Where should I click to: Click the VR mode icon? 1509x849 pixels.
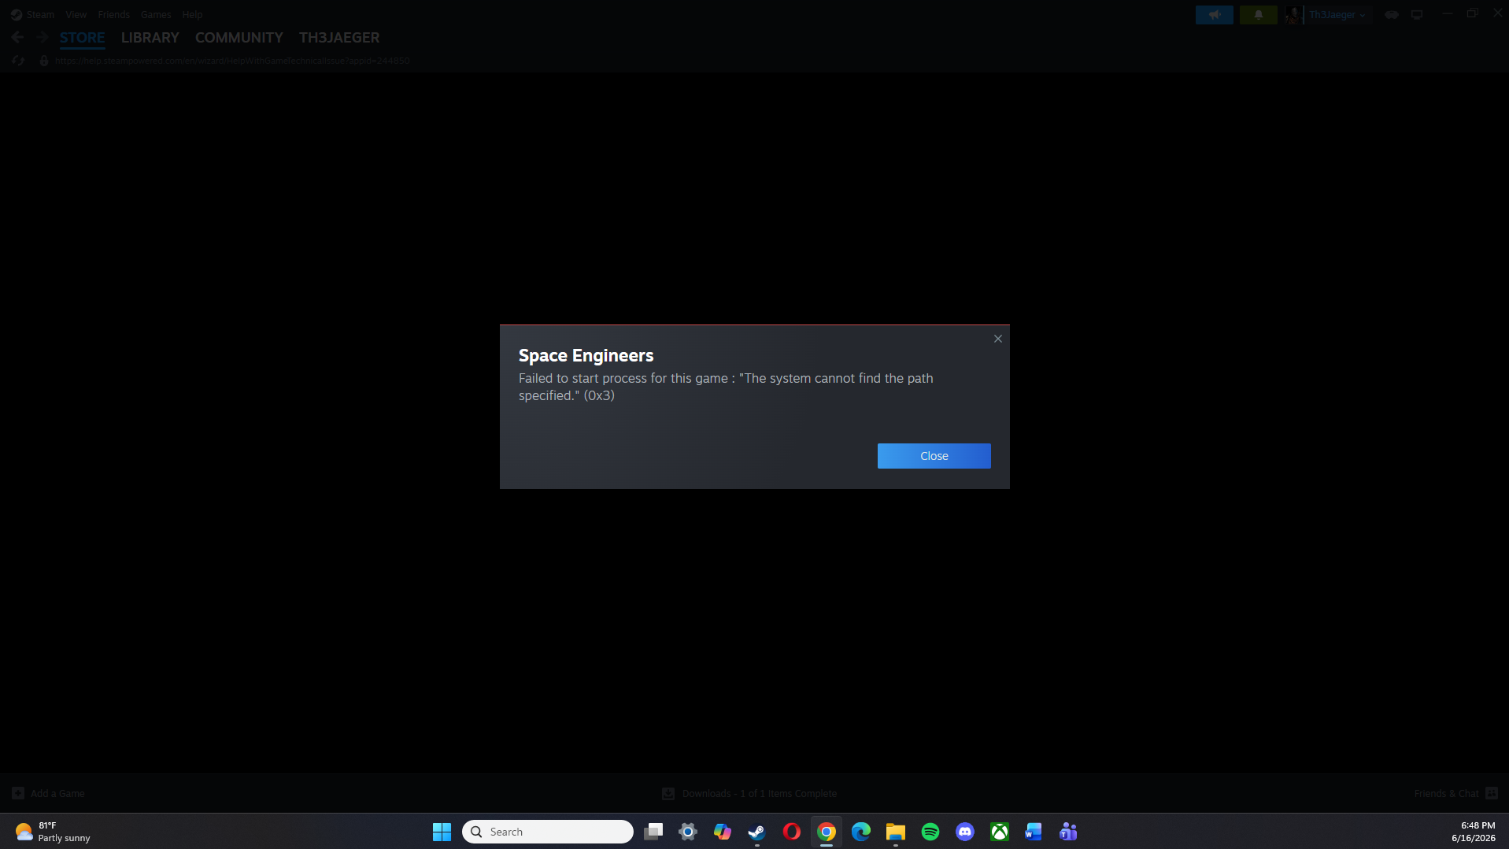coord(1391,15)
